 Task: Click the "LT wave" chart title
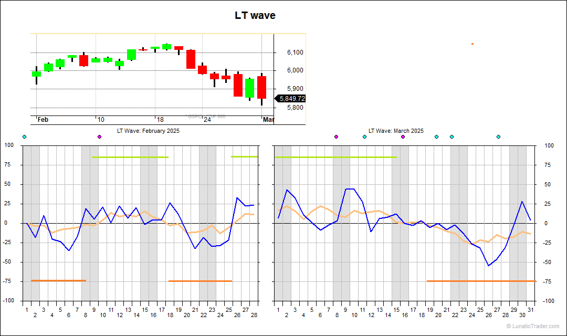click(x=255, y=16)
